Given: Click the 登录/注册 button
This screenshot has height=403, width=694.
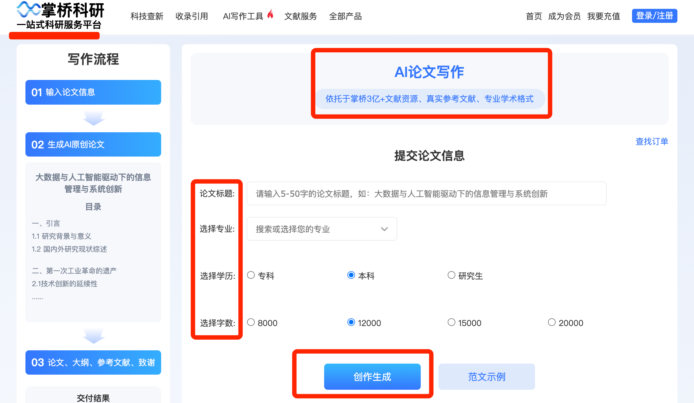Looking at the screenshot, I should pyautogui.click(x=655, y=16).
